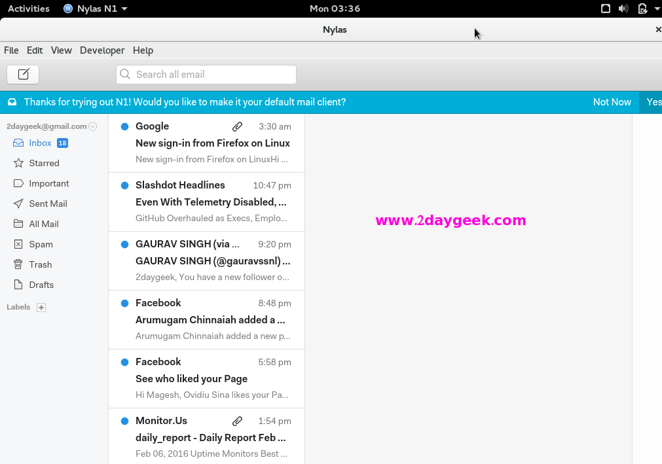Open the View menu
Screen dimensions: 662x464
pos(61,50)
